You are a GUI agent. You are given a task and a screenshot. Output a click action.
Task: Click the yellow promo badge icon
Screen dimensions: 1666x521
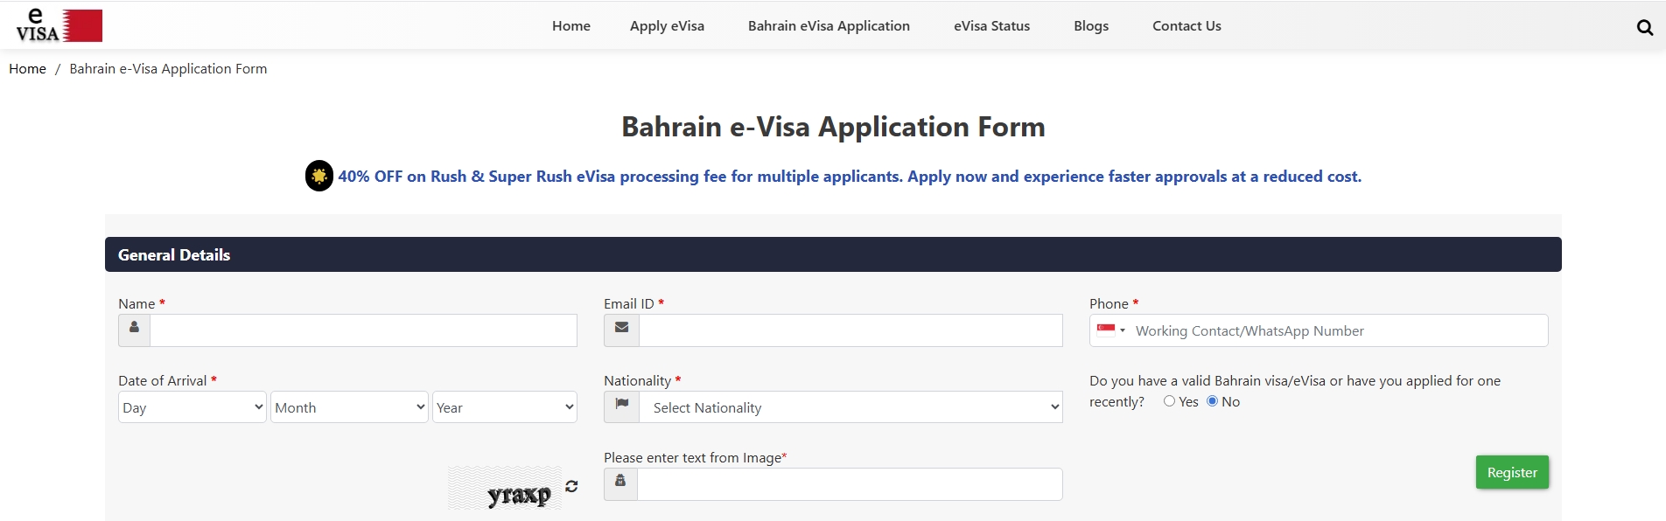(319, 176)
